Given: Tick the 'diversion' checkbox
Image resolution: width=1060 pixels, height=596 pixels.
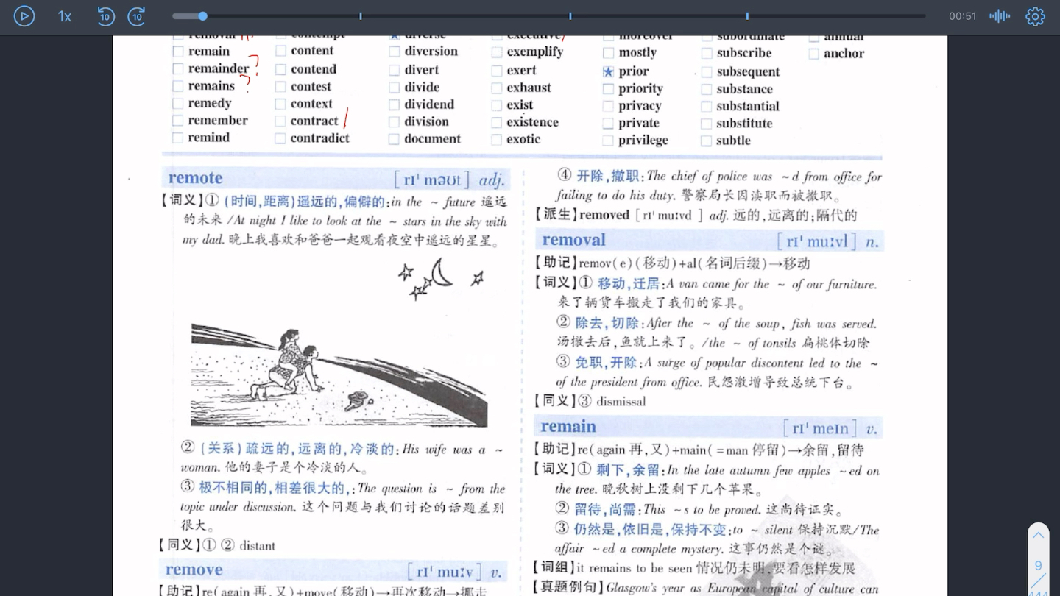Looking at the screenshot, I should 395,52.
